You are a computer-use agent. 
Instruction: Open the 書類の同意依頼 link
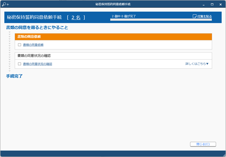click(33, 45)
